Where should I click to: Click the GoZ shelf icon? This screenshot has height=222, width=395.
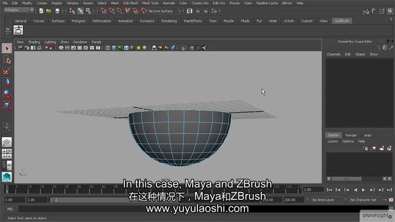point(18,30)
